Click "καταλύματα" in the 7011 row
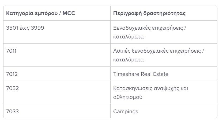 pyautogui.click(x=129, y=60)
